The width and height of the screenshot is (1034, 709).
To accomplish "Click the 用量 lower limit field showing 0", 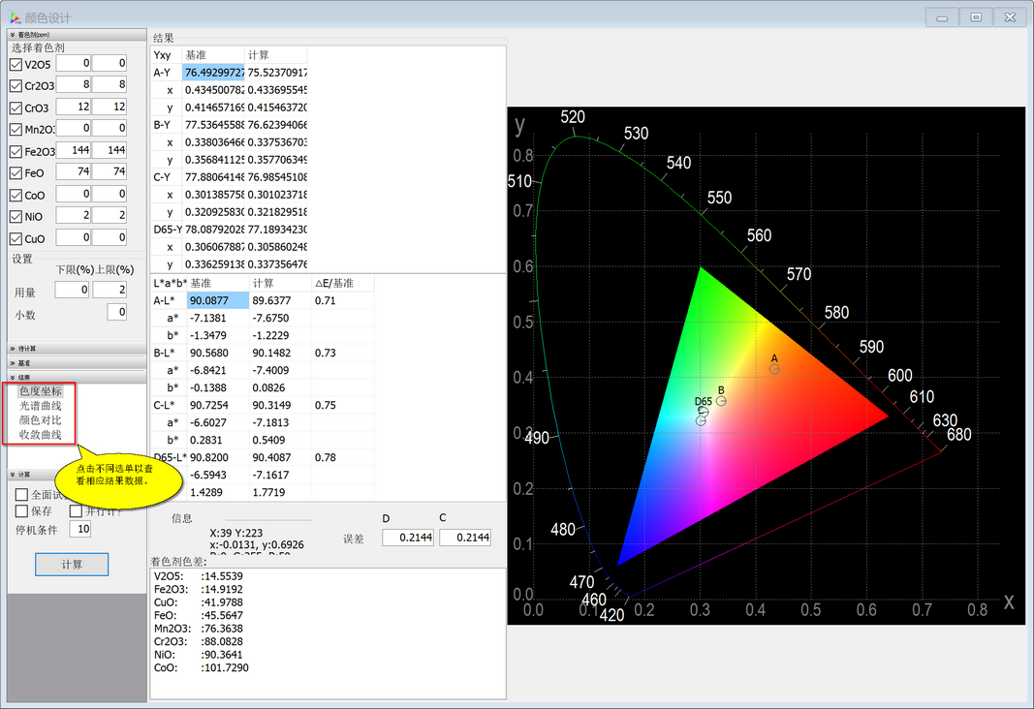I will tap(72, 290).
